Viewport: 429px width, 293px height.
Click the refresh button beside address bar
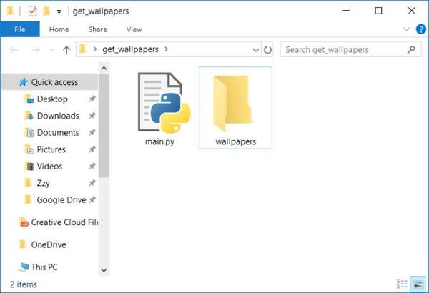point(268,50)
